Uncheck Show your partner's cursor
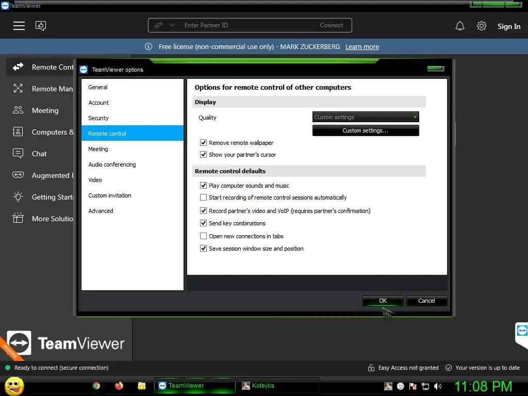The height and width of the screenshot is (396, 528). 203,155
